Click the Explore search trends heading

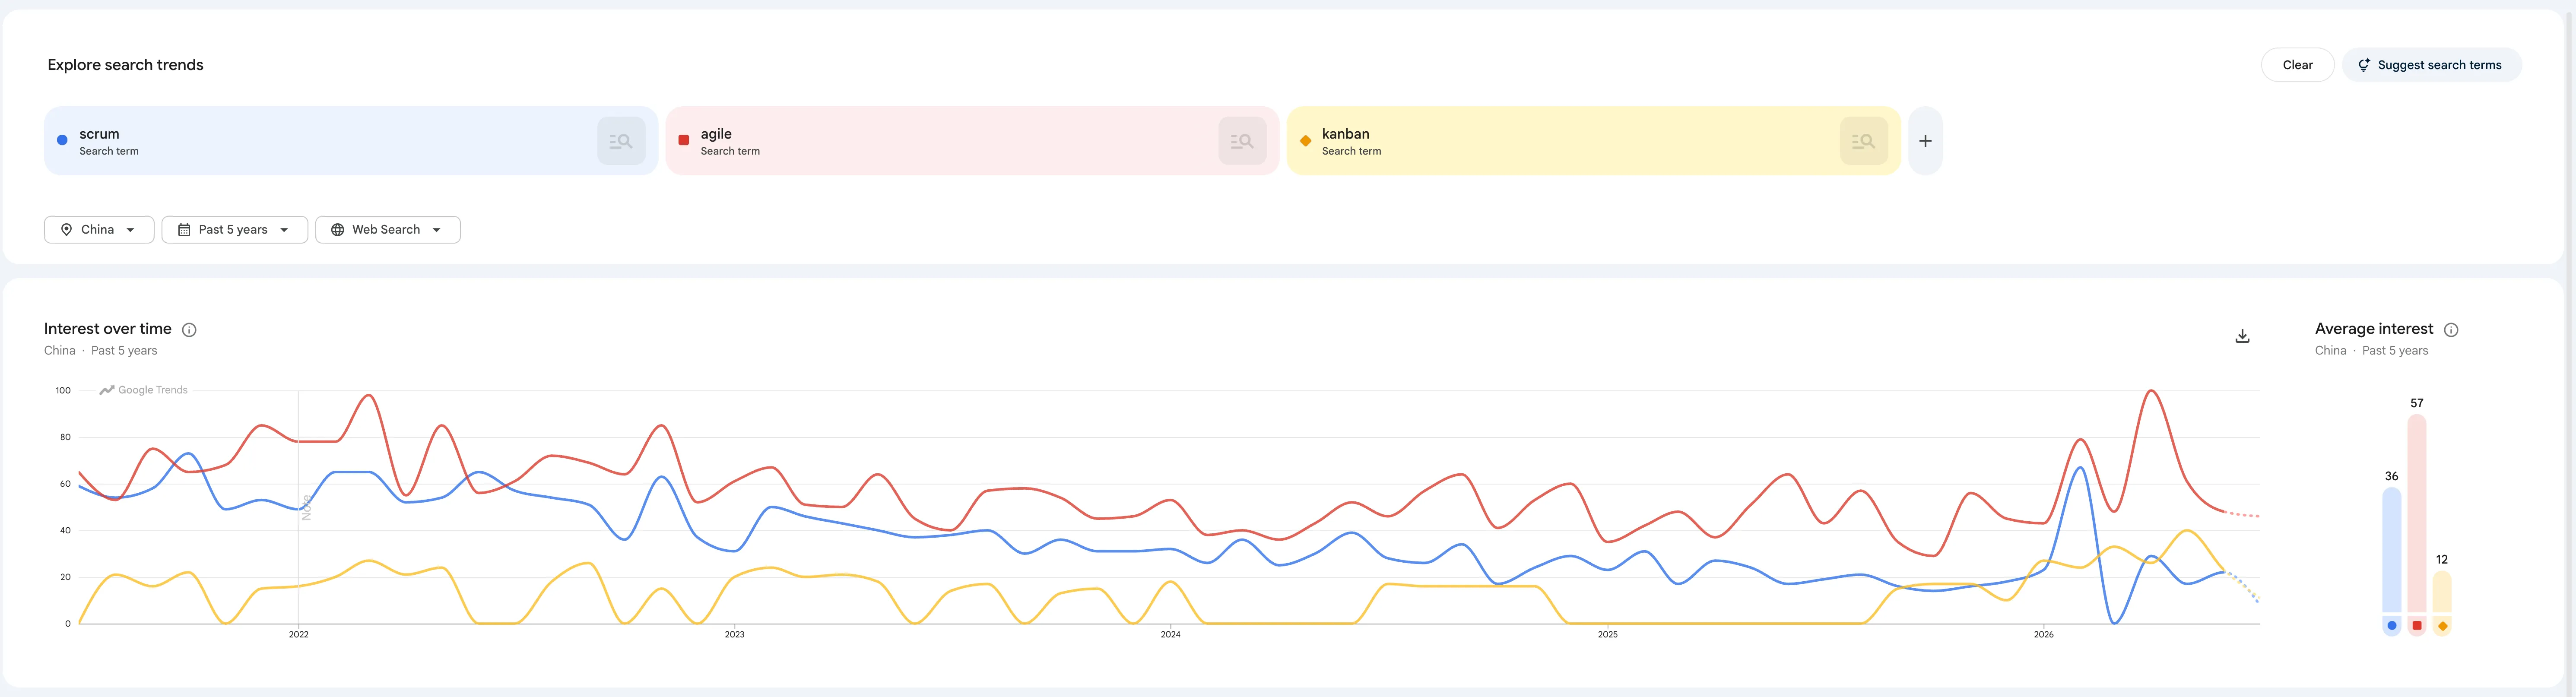tap(125, 65)
